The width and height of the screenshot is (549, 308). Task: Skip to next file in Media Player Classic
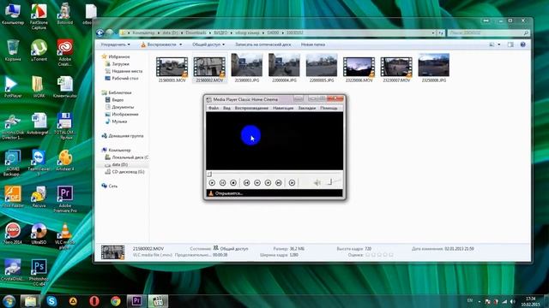[x=278, y=182]
